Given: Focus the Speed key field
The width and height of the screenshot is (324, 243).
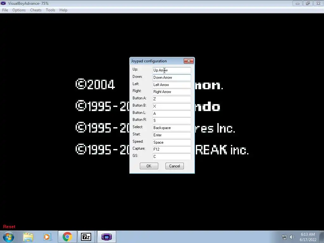Looking at the screenshot, I should pyautogui.click(x=172, y=142).
